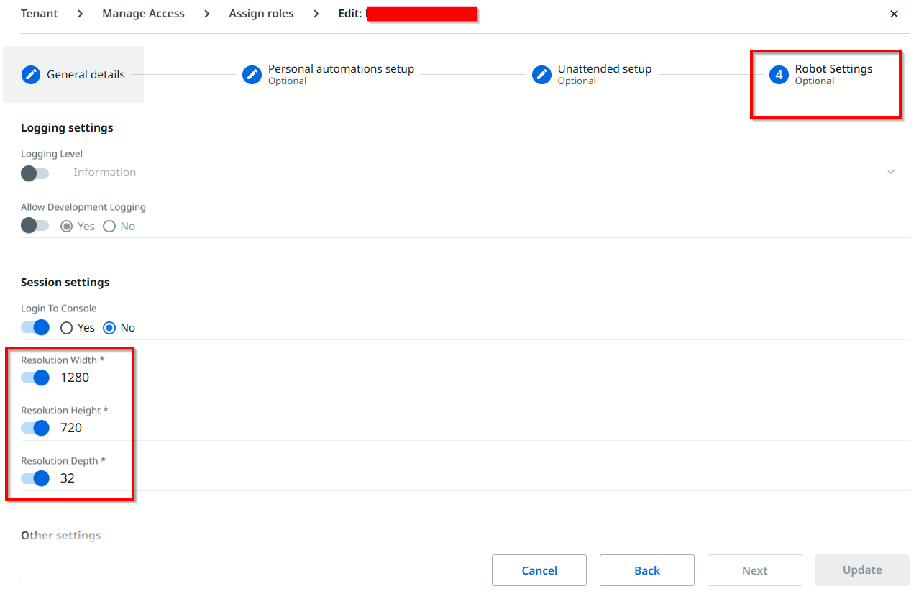Navigate to the Tenant breadcrumb
Viewport: 924px width, 594px height.
[39, 13]
